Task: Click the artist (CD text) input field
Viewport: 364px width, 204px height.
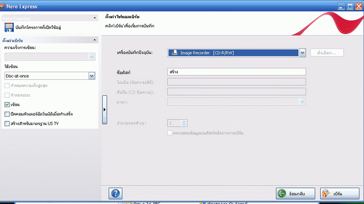Action: click(237, 91)
